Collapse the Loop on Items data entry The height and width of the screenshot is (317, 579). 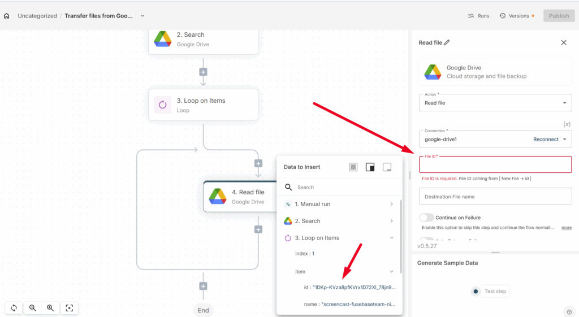point(392,238)
